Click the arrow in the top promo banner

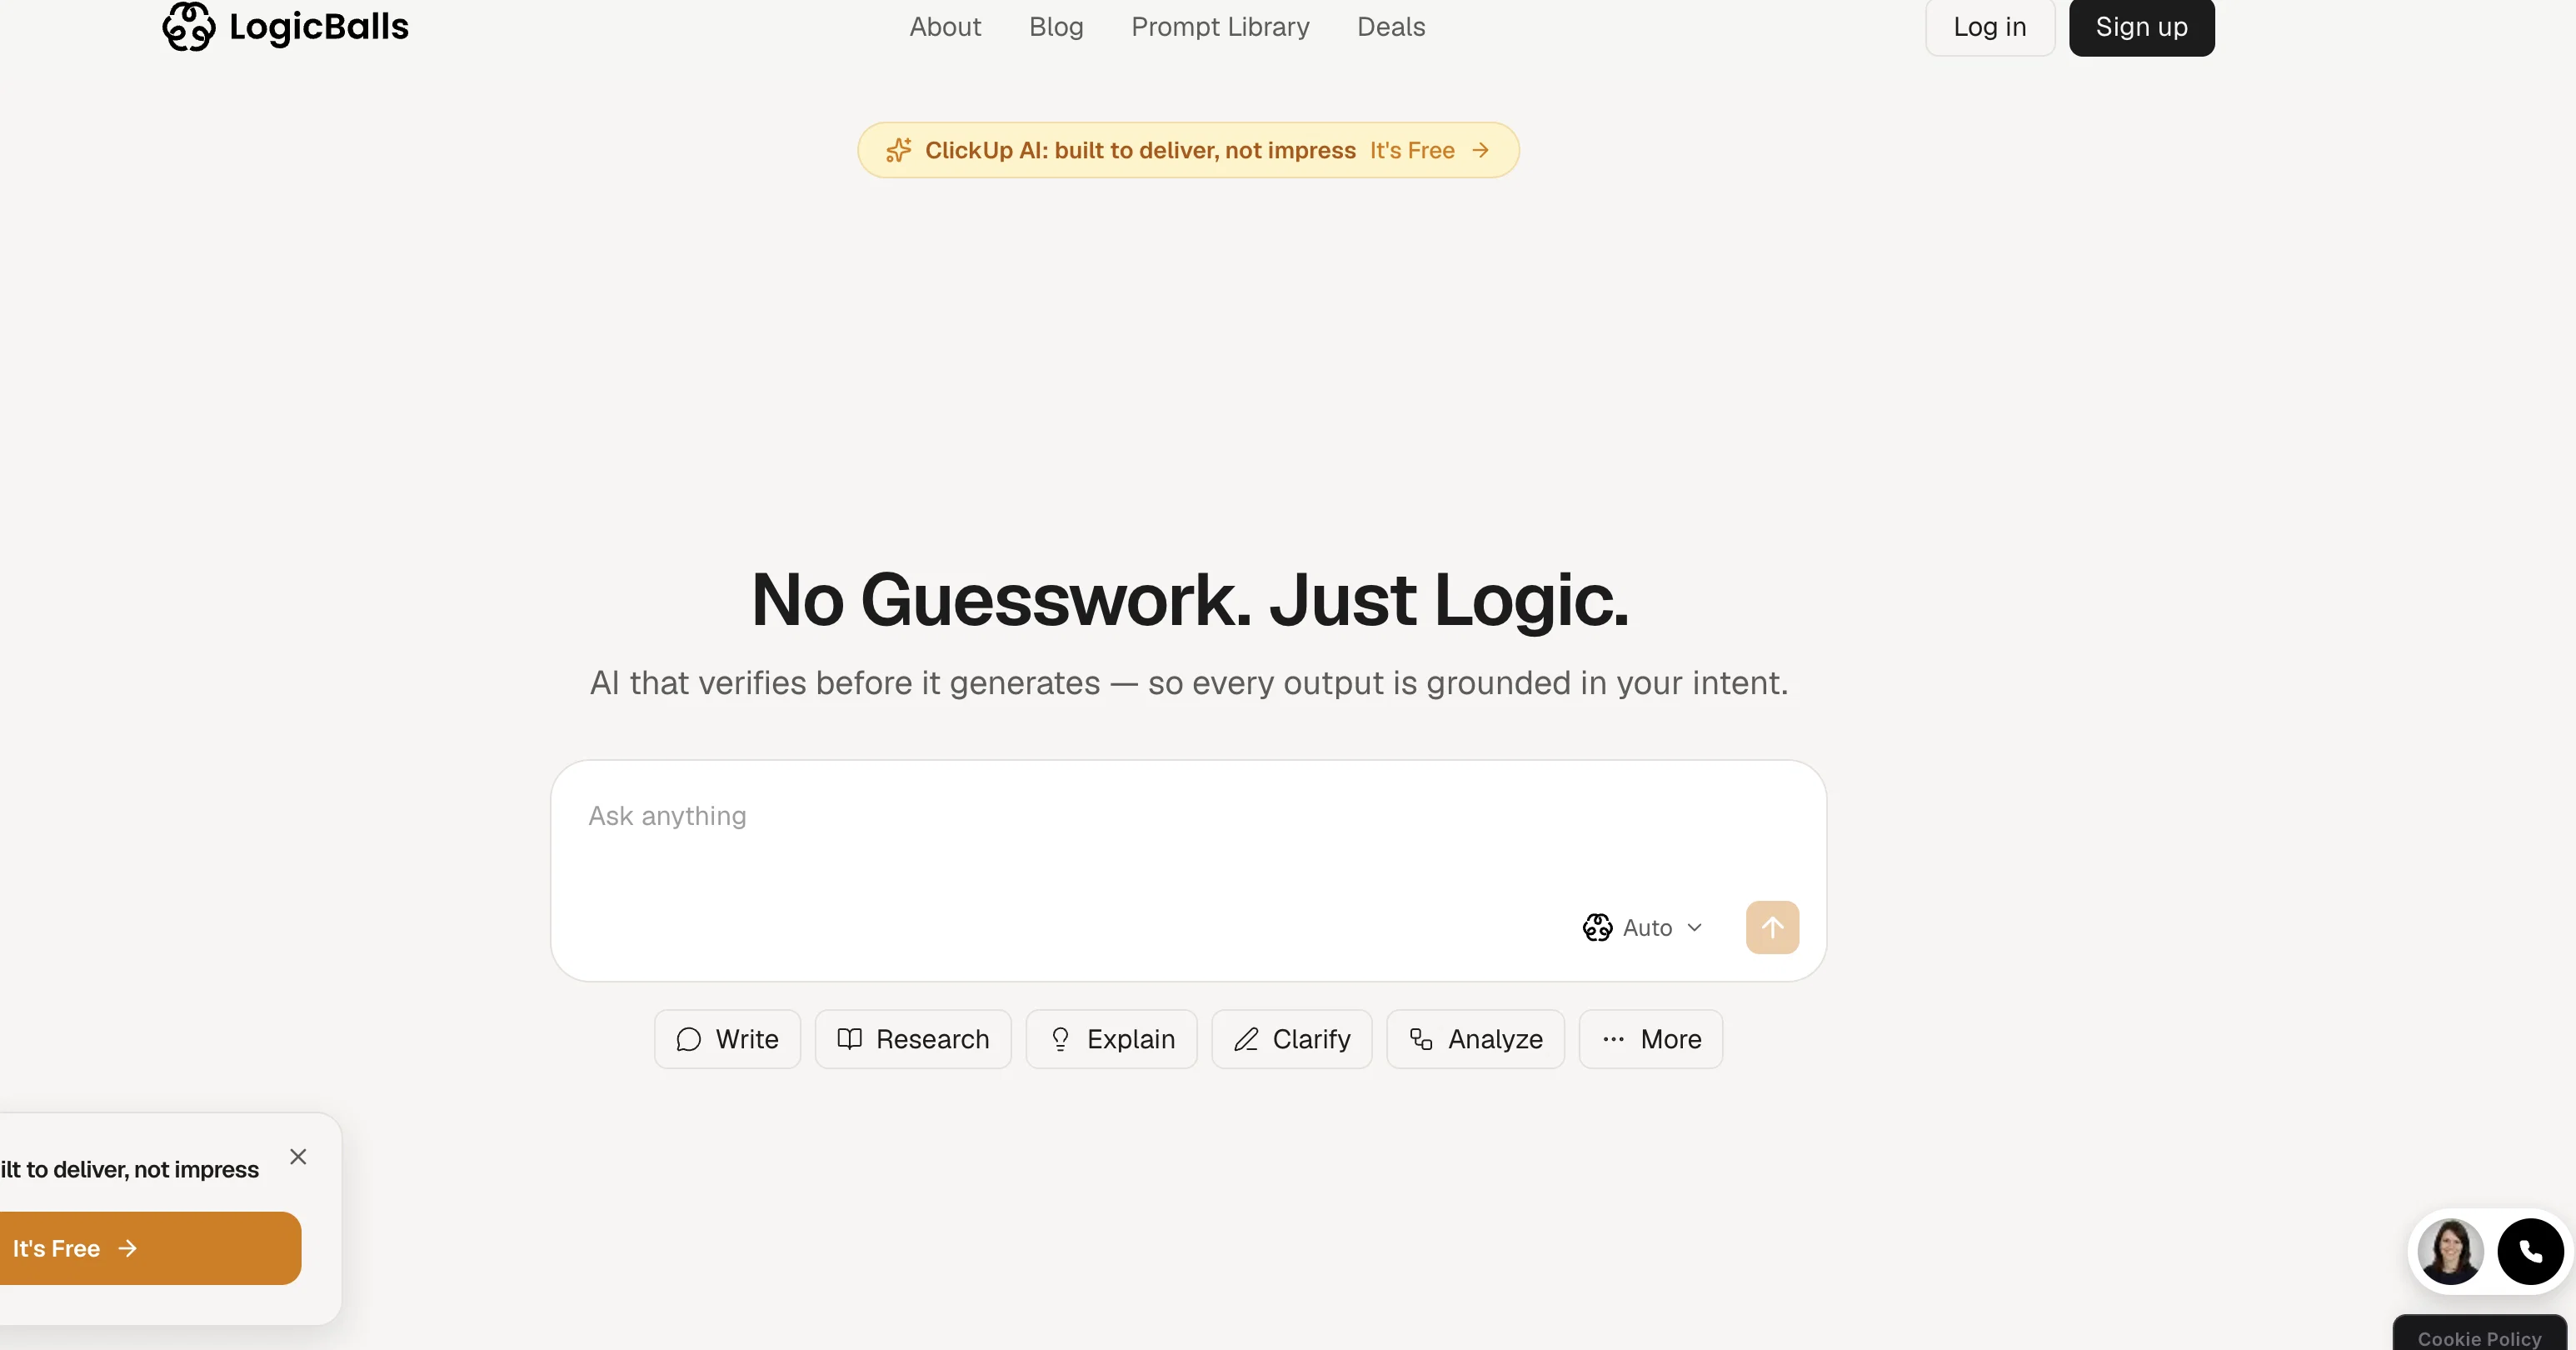pyautogui.click(x=1481, y=150)
